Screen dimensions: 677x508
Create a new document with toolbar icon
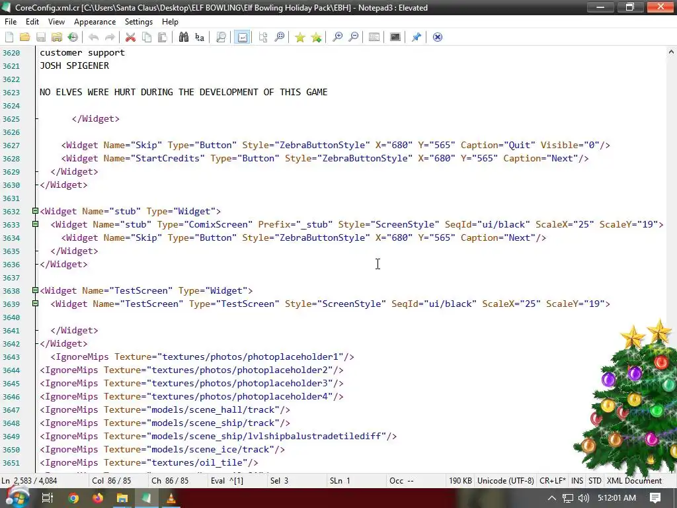9,37
